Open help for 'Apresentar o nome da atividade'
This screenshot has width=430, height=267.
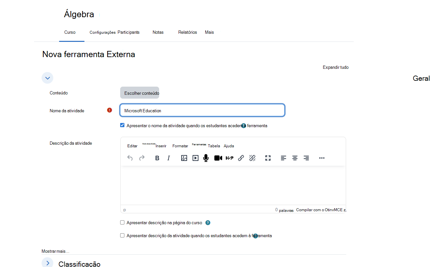(244, 126)
